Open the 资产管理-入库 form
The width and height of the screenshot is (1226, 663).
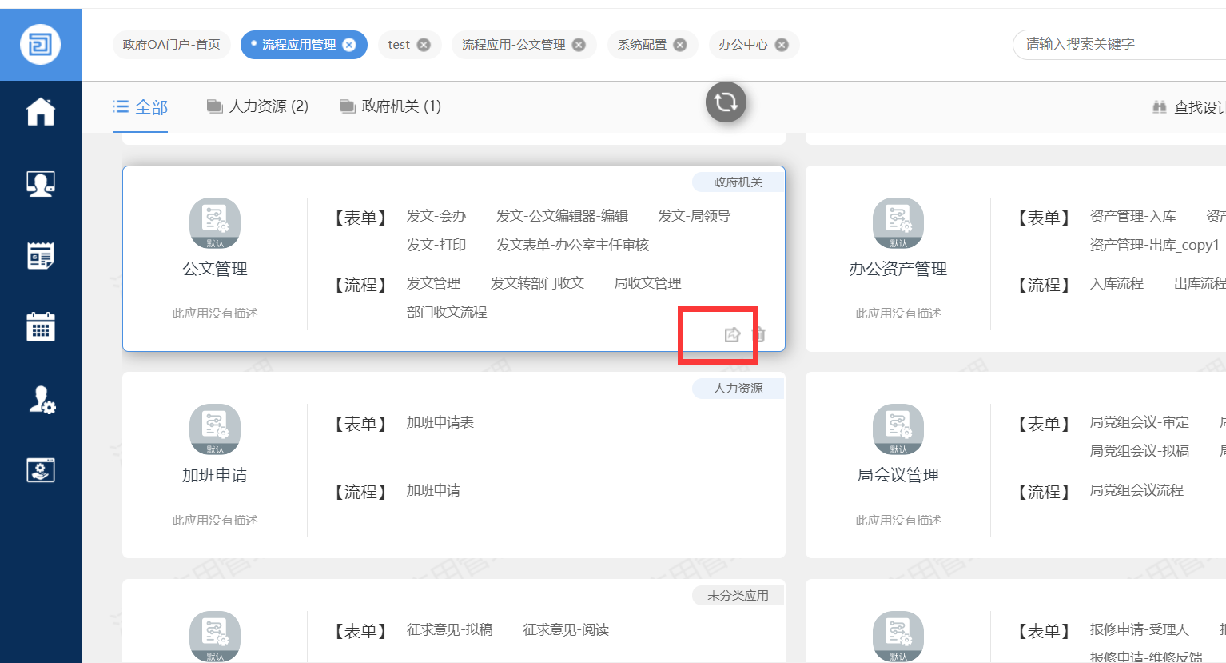(x=1132, y=216)
